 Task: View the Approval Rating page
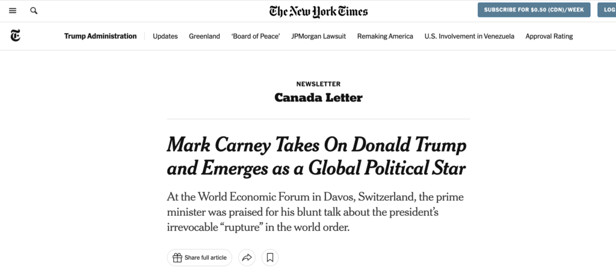pos(549,36)
